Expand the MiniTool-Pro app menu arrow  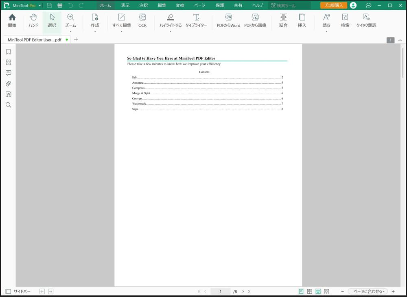[40, 5]
